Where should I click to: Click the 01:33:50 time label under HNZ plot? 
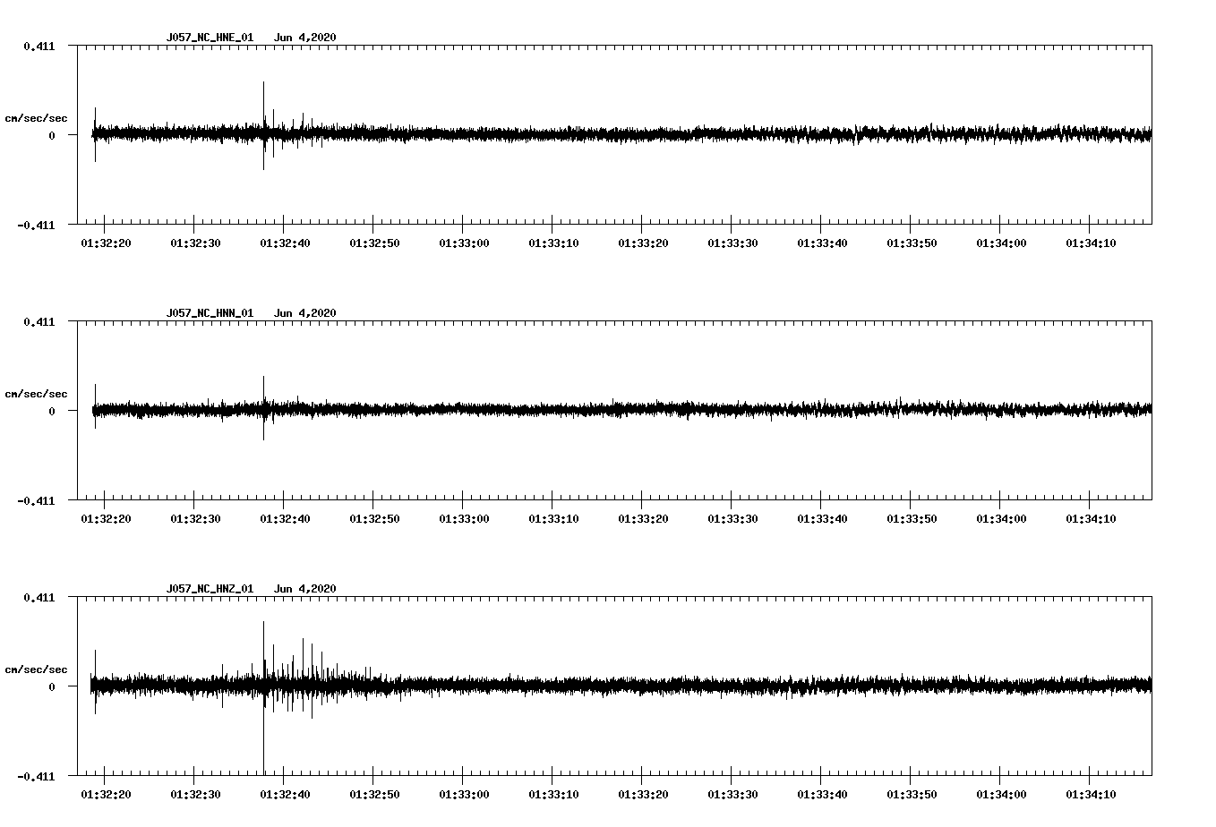pyautogui.click(x=912, y=795)
